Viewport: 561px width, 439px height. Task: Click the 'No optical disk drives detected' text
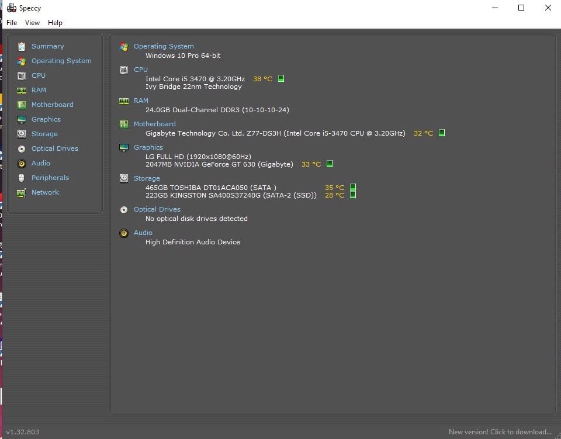[196, 219]
